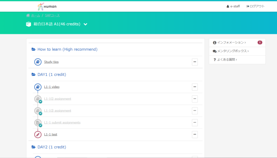The width and height of the screenshot is (277, 158).
Task: Select the L1-1 test pencil icon
Action: 38,135
